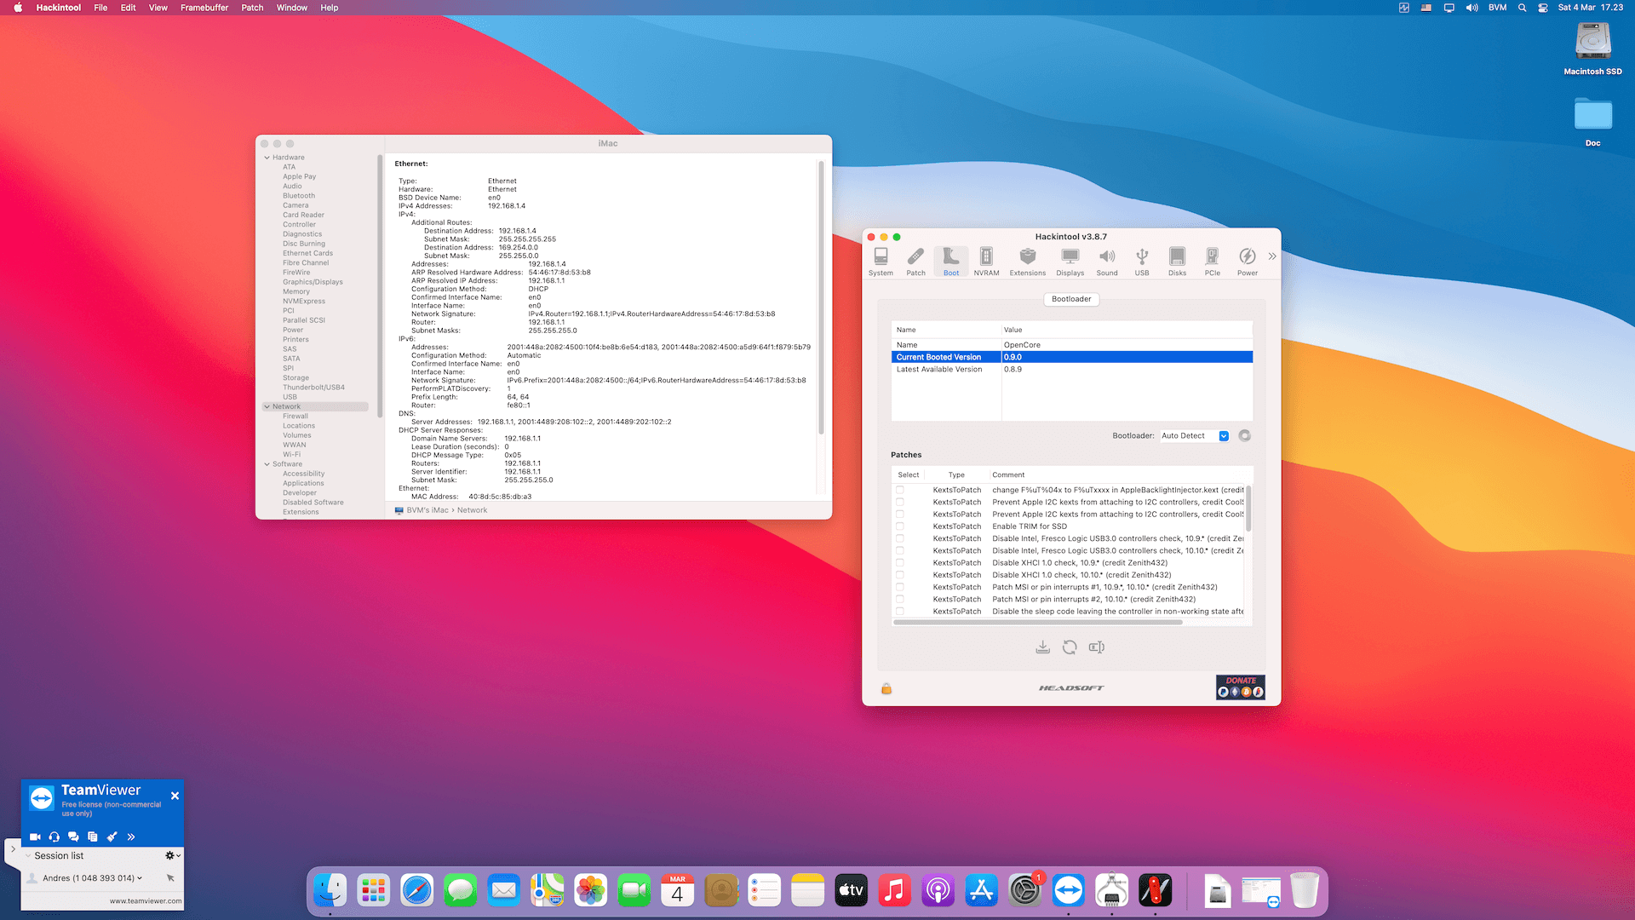Image resolution: width=1635 pixels, height=920 pixels.
Task: Open the Power section in Hackintool
Action: 1248,262
